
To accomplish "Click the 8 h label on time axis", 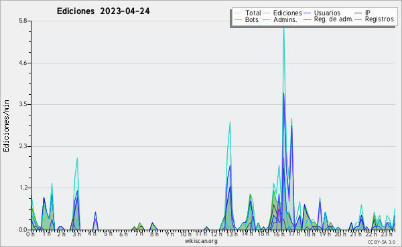I will click(x=154, y=234).
